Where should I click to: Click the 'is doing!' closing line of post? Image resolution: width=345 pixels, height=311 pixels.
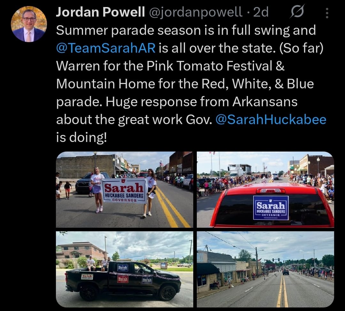pos(81,137)
